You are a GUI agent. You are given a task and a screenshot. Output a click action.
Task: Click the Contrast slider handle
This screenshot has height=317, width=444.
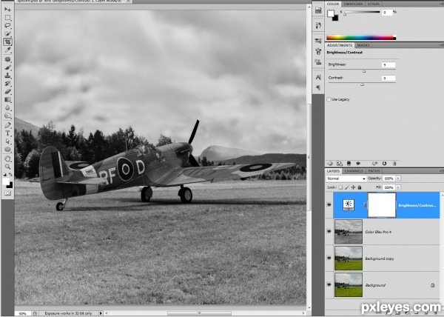click(362, 84)
